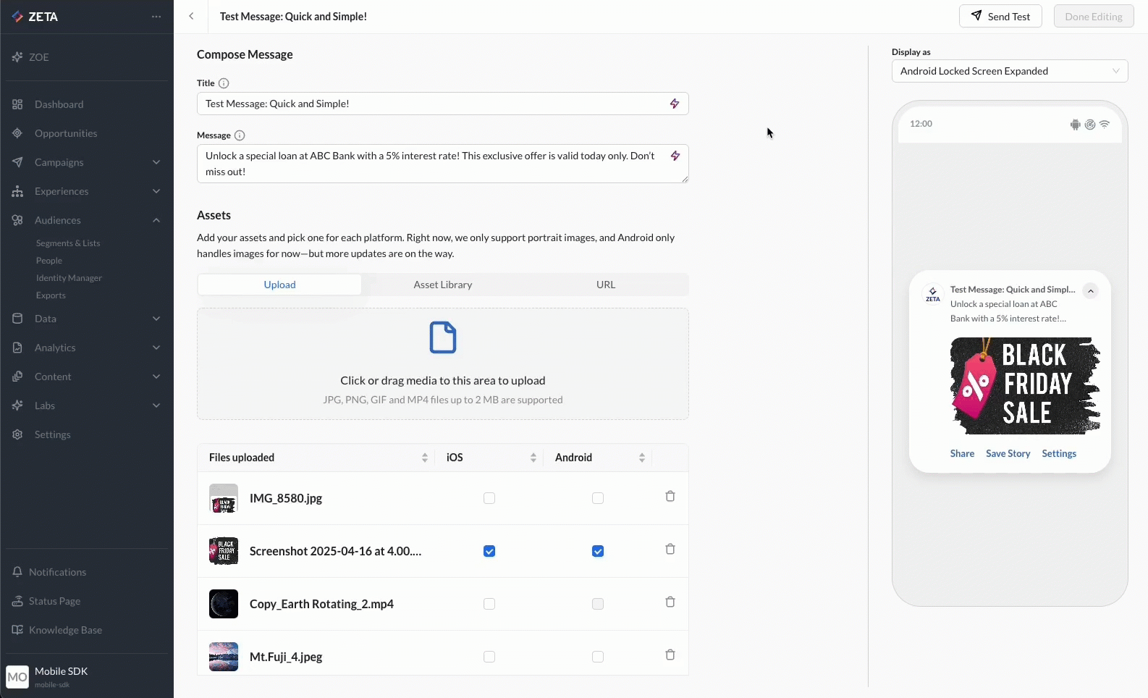Click the media upload drop area
Image resolution: width=1148 pixels, height=698 pixels.
pos(442,363)
